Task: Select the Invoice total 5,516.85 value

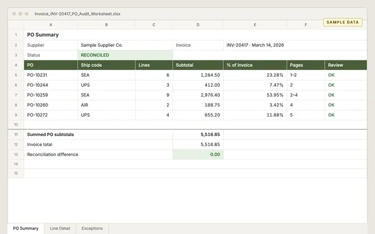Action: pyautogui.click(x=198, y=145)
